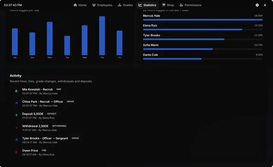Click the WITHDRAWAL tag label
273x167 pixels.
[x=59, y=126]
